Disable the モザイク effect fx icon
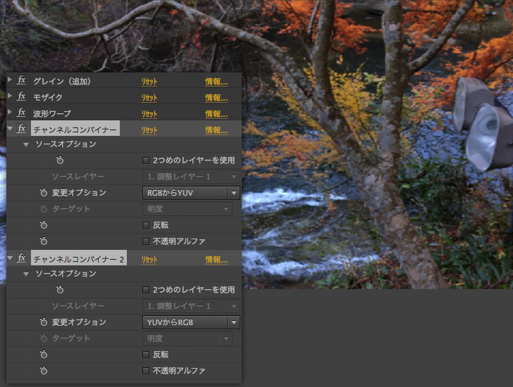513x387 pixels. click(21, 97)
